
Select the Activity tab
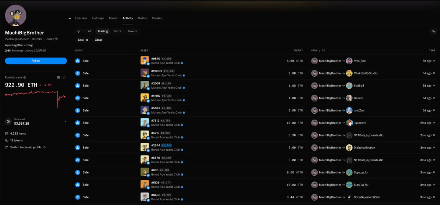(x=128, y=18)
